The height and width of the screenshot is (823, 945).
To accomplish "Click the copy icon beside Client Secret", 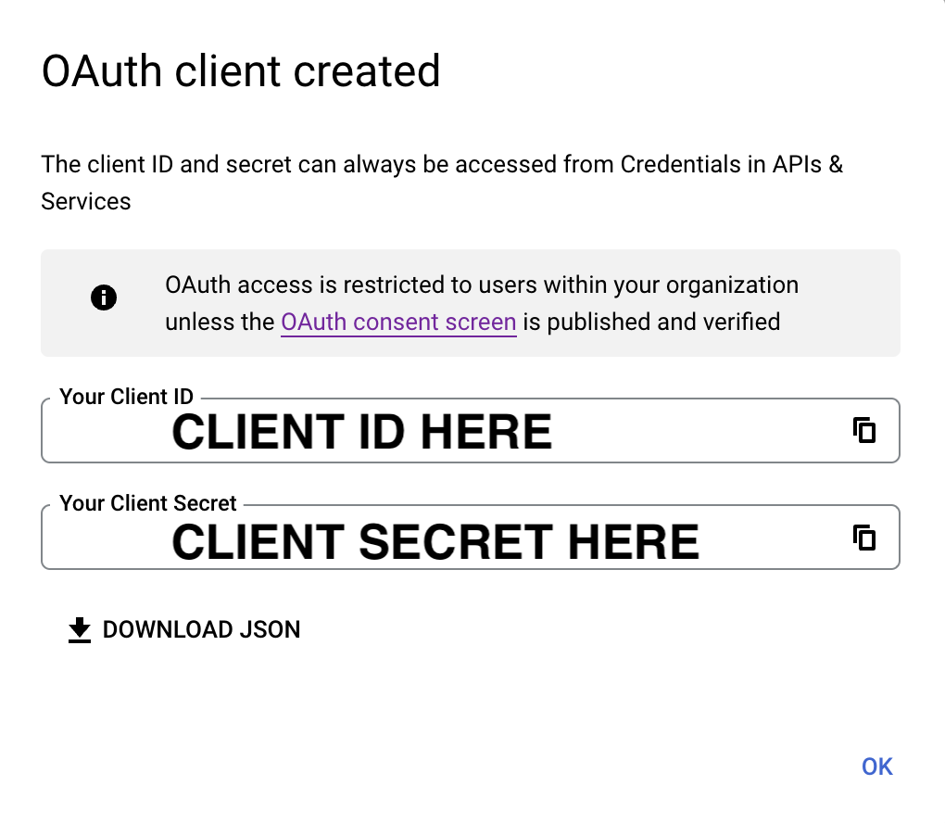I will (x=864, y=537).
